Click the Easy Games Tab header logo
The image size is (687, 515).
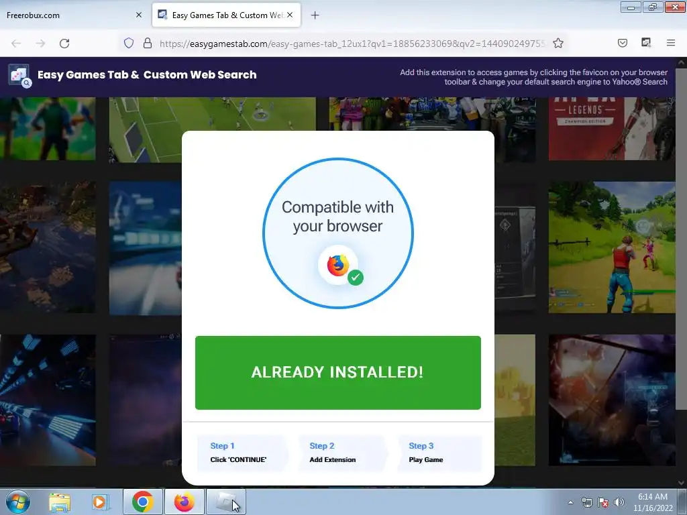point(19,76)
